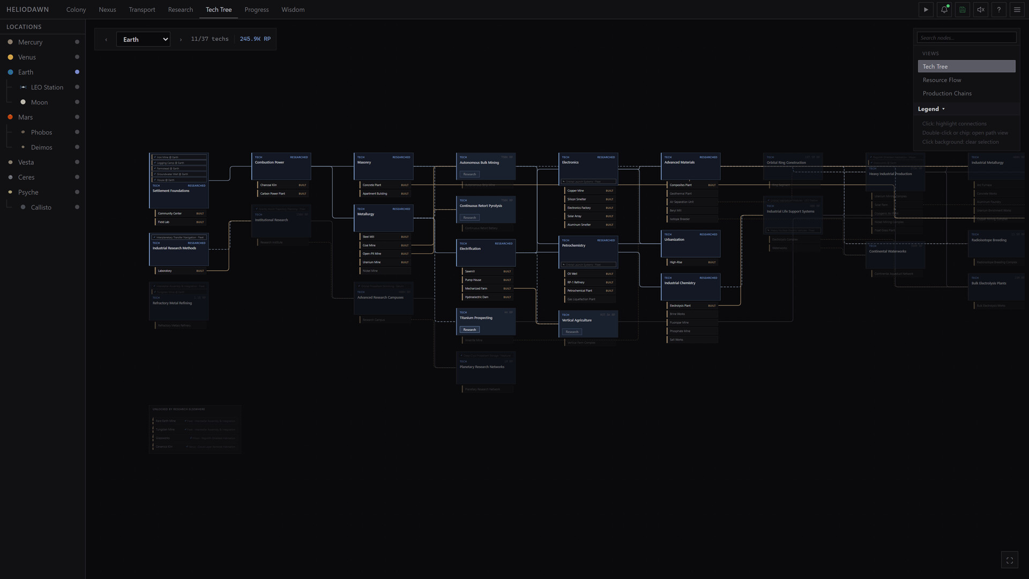Toggle the status dot for LEO Station
The image size is (1029, 579).
tap(77, 87)
